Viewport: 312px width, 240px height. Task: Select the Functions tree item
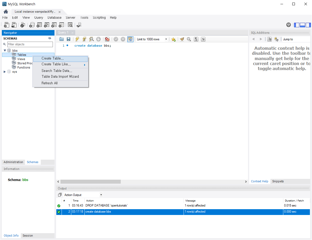pos(23,67)
